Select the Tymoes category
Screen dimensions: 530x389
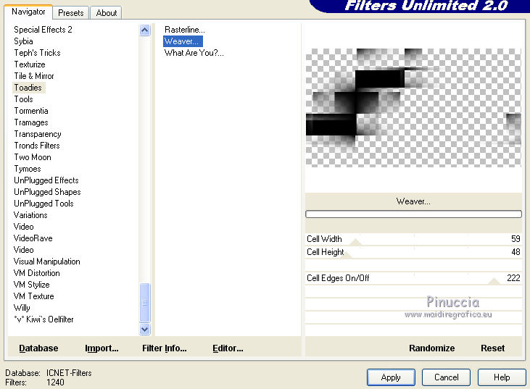pos(28,169)
